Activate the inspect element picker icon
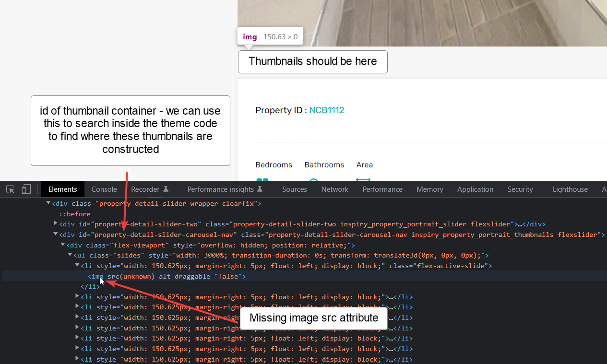The image size is (607, 364). pos(10,189)
